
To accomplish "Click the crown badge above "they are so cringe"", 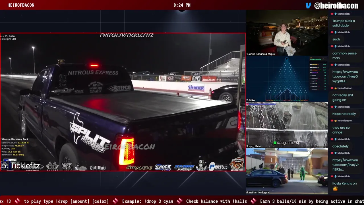I will pyautogui.click(x=336, y=121).
